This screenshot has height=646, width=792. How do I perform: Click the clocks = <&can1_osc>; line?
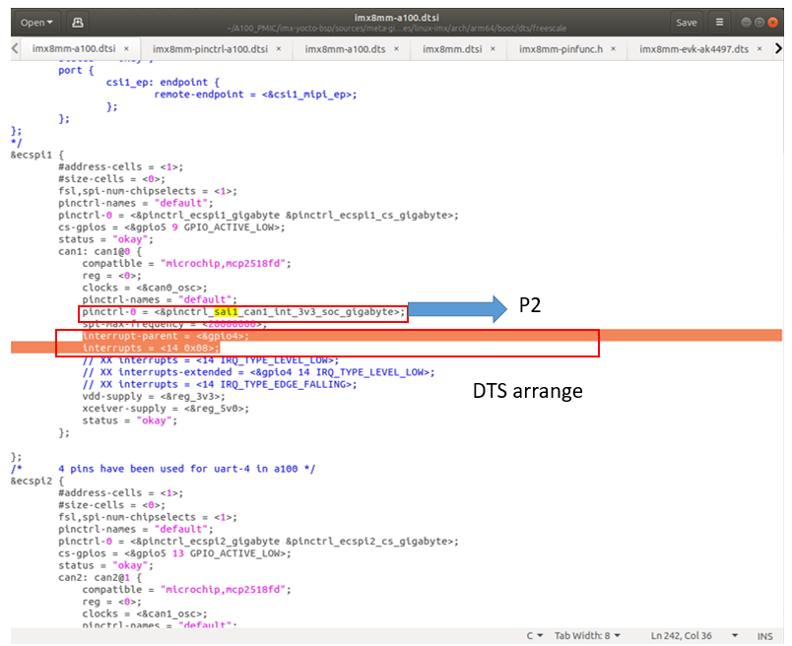click(x=145, y=614)
